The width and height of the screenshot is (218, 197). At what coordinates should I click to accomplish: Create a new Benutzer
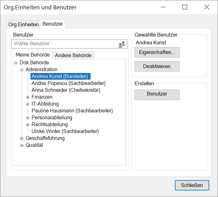click(x=157, y=94)
